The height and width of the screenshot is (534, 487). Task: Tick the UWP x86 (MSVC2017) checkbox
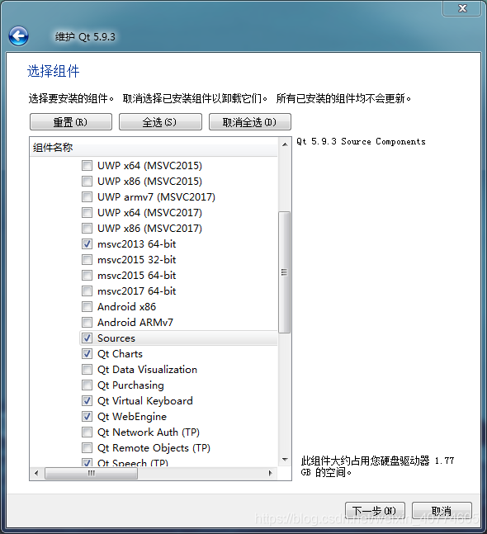point(87,229)
